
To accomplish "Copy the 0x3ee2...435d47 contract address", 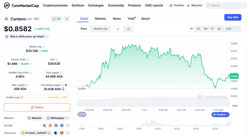I will coord(49,133).
